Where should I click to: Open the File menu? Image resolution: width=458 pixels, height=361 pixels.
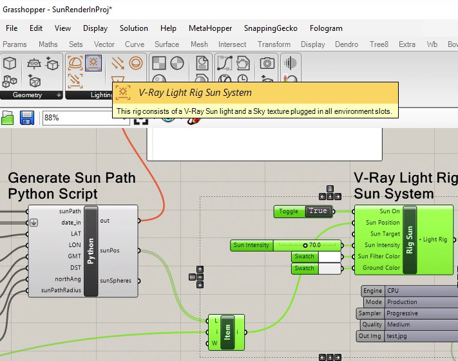pos(12,28)
